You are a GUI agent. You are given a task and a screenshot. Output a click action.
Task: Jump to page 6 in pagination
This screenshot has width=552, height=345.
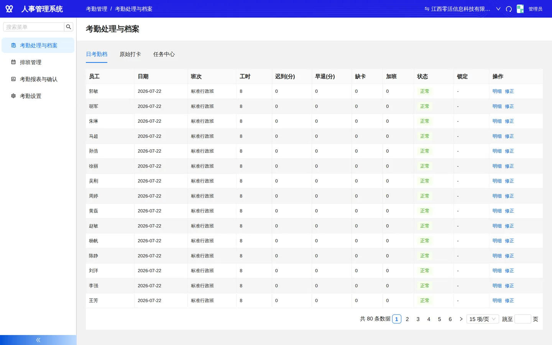point(450,319)
